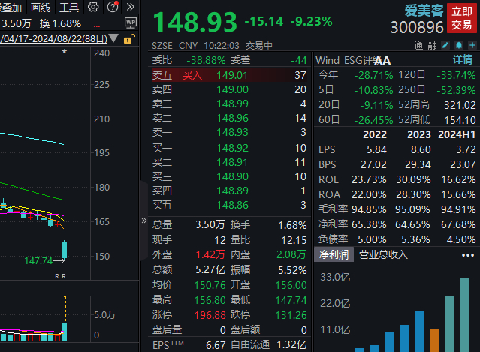Viewport: 480px width, 352px height.
Task: Click the 总额 value 5.27亿
Action: tap(210, 269)
